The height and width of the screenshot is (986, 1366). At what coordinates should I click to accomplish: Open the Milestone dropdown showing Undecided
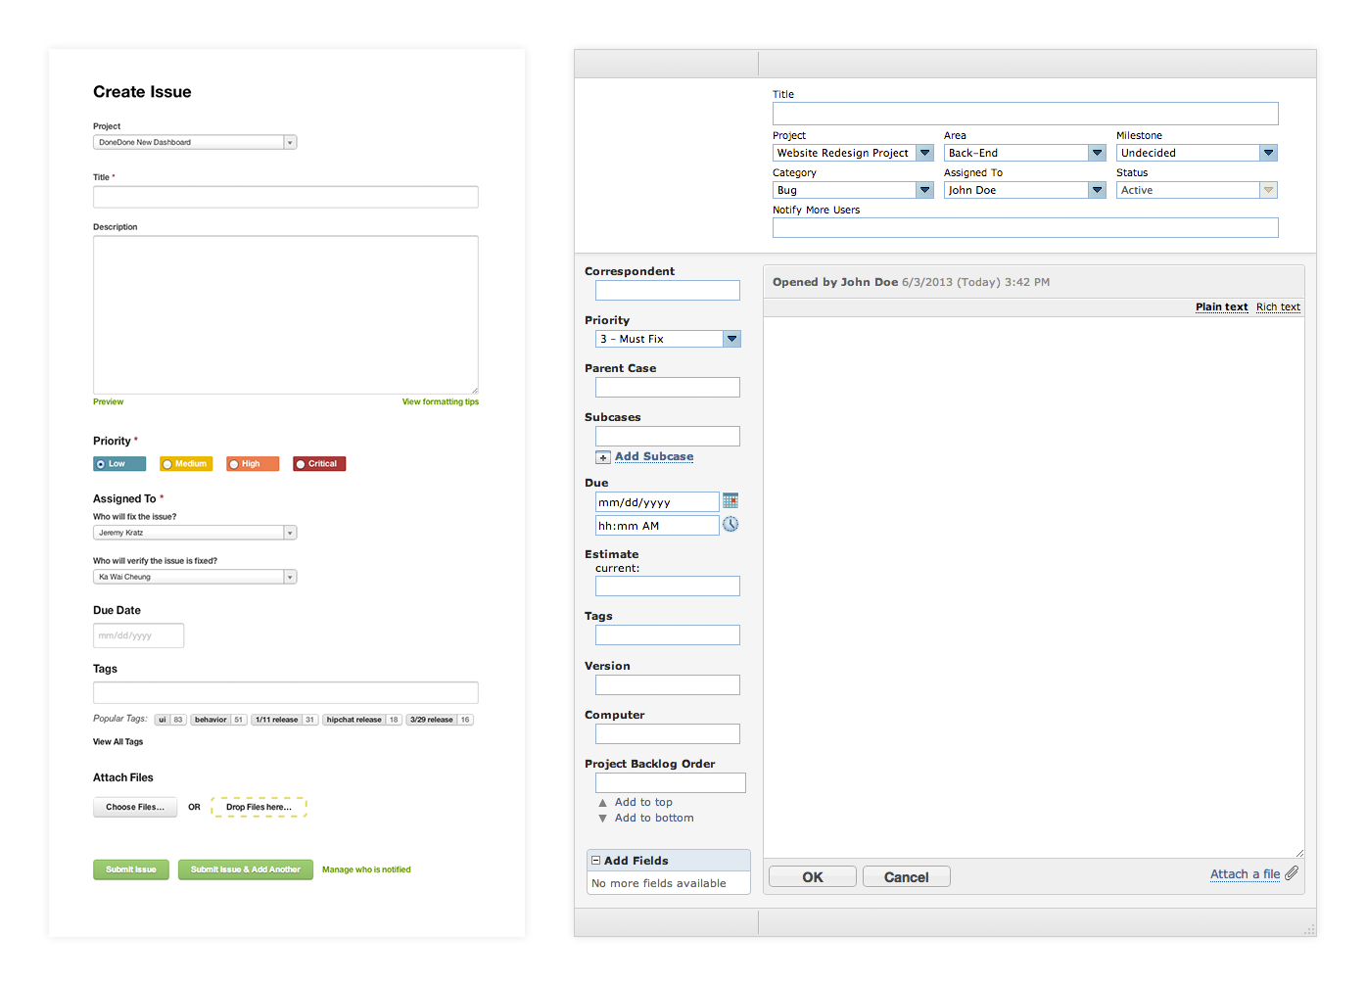(1269, 152)
